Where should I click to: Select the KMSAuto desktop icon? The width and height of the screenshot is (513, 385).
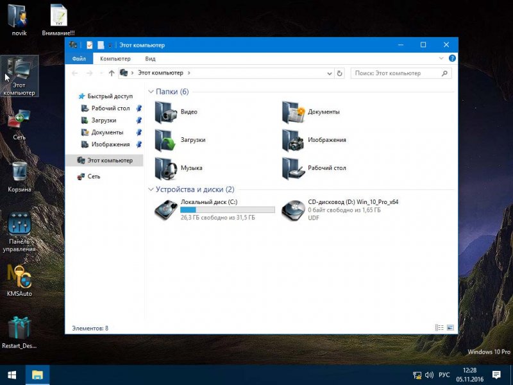(x=19, y=281)
